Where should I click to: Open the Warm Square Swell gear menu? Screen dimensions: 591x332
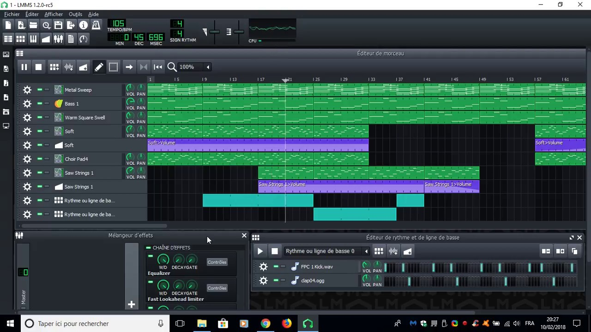[27, 118]
